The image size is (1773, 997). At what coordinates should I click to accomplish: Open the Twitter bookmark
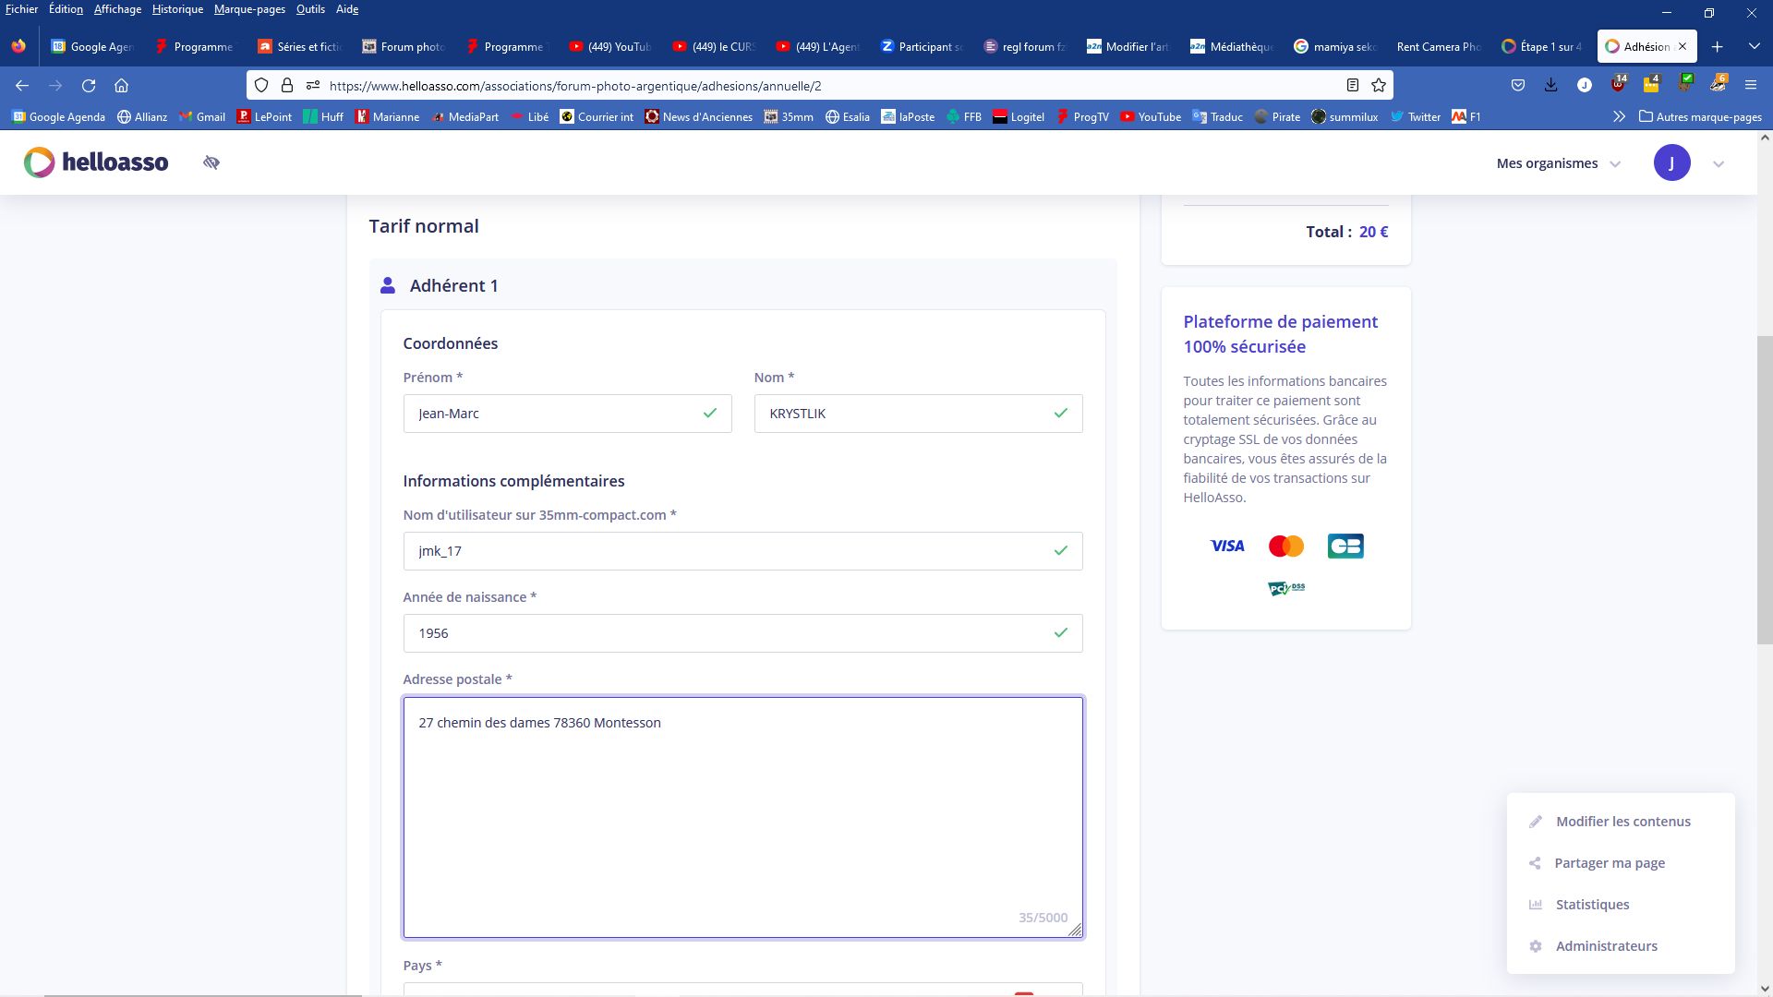point(1416,116)
